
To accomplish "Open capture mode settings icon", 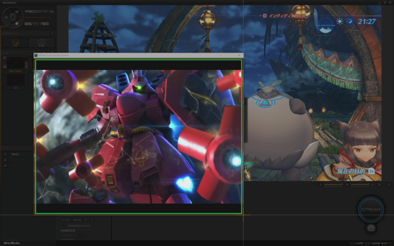I will [x=53, y=34].
